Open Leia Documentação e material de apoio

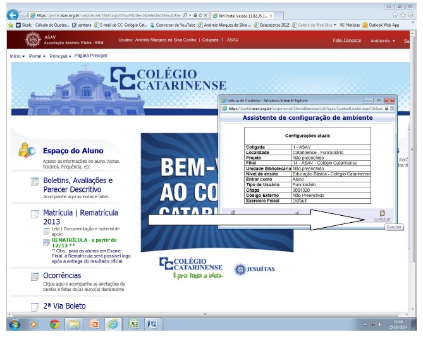point(85,232)
